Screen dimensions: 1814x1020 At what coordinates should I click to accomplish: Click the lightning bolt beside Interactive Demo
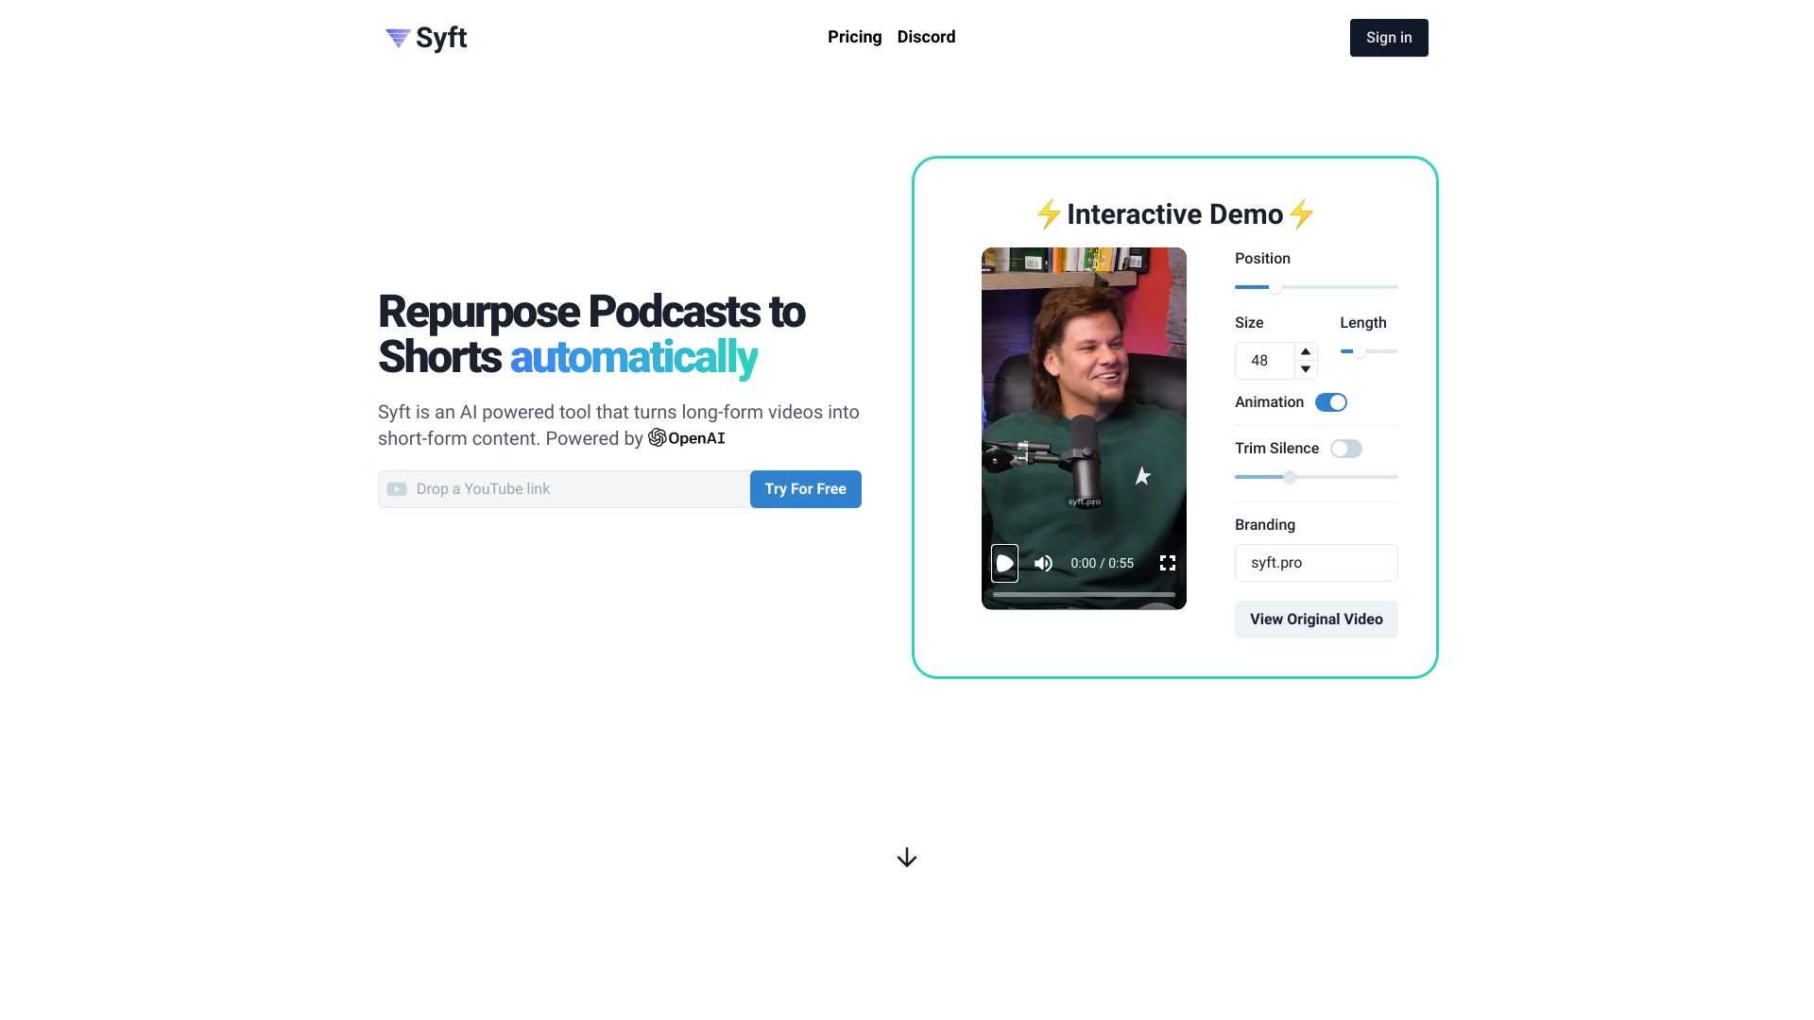(1049, 213)
